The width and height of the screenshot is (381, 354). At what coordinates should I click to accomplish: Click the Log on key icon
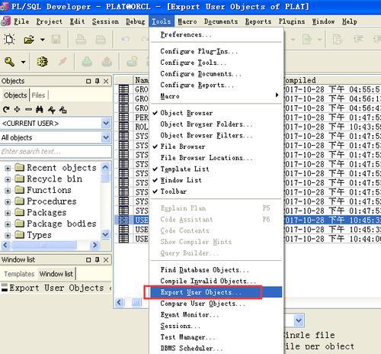coord(9,62)
